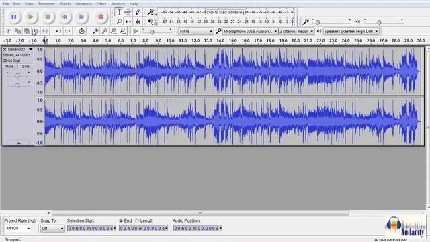This screenshot has height=242, width=430.
Task: Open the Transport menu
Action: [46, 4]
